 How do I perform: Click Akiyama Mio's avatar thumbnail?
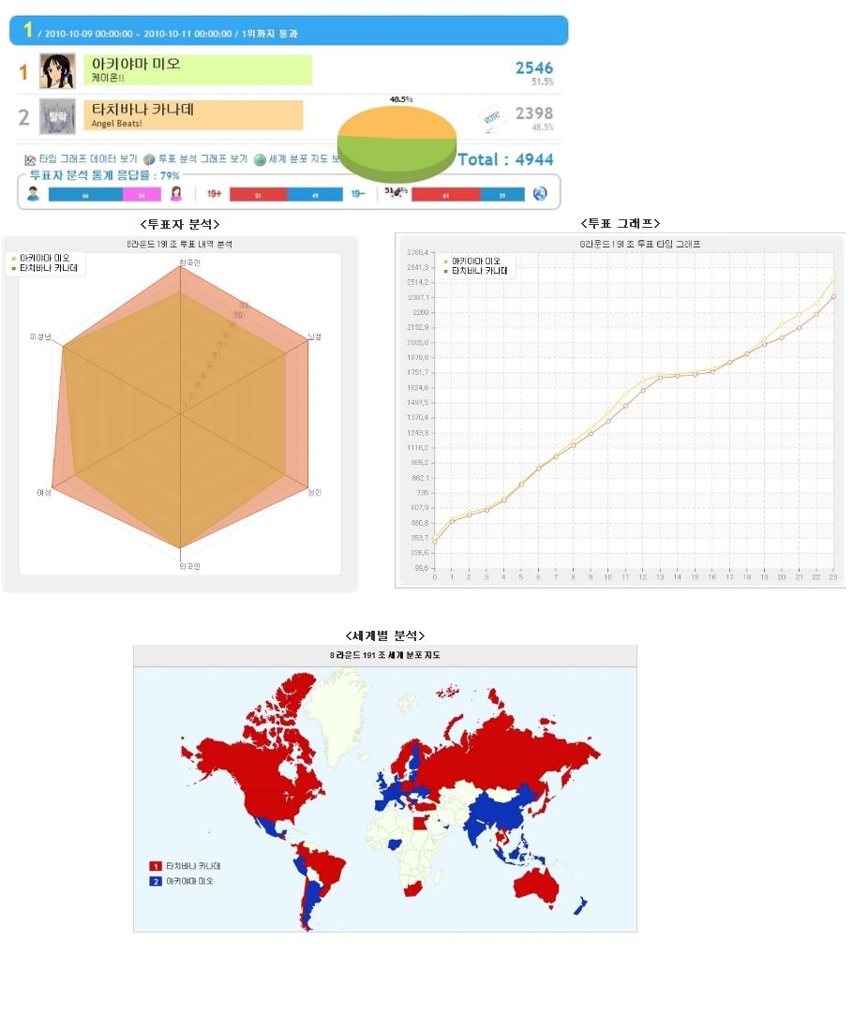click(x=57, y=71)
